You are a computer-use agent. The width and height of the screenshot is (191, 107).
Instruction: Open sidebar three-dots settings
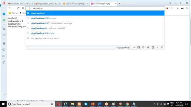click(4, 95)
